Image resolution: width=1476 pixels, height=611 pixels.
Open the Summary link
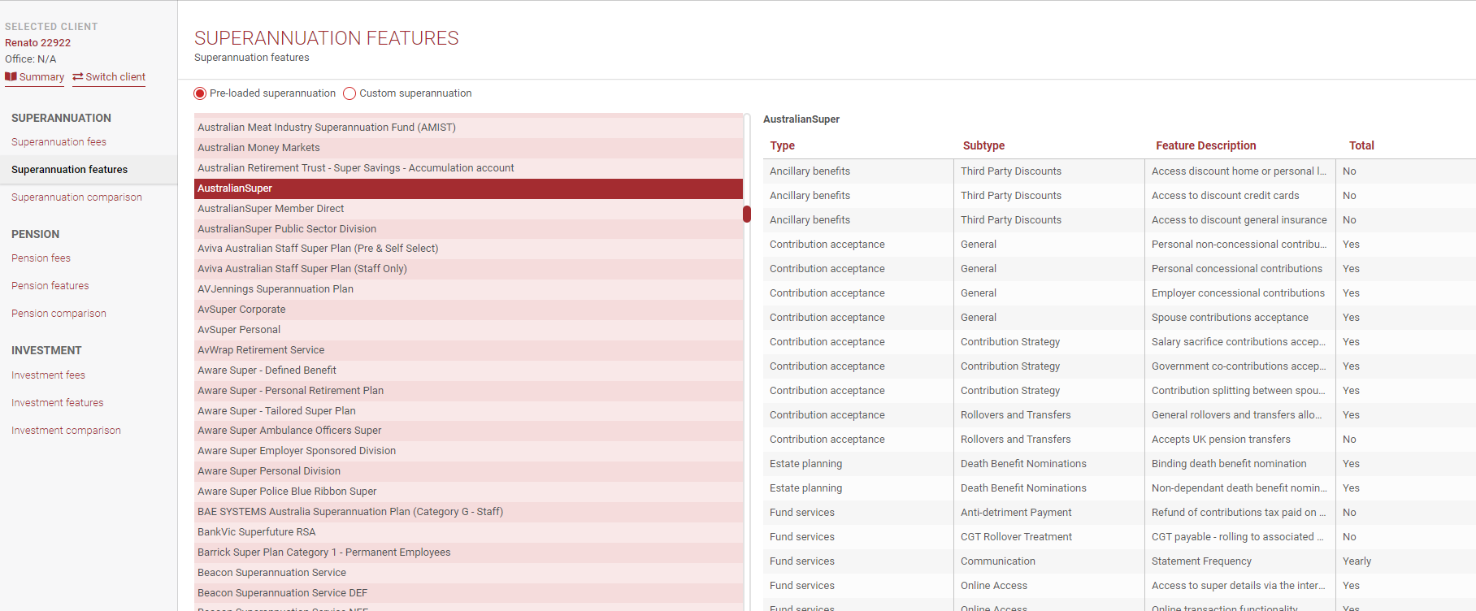[35, 77]
